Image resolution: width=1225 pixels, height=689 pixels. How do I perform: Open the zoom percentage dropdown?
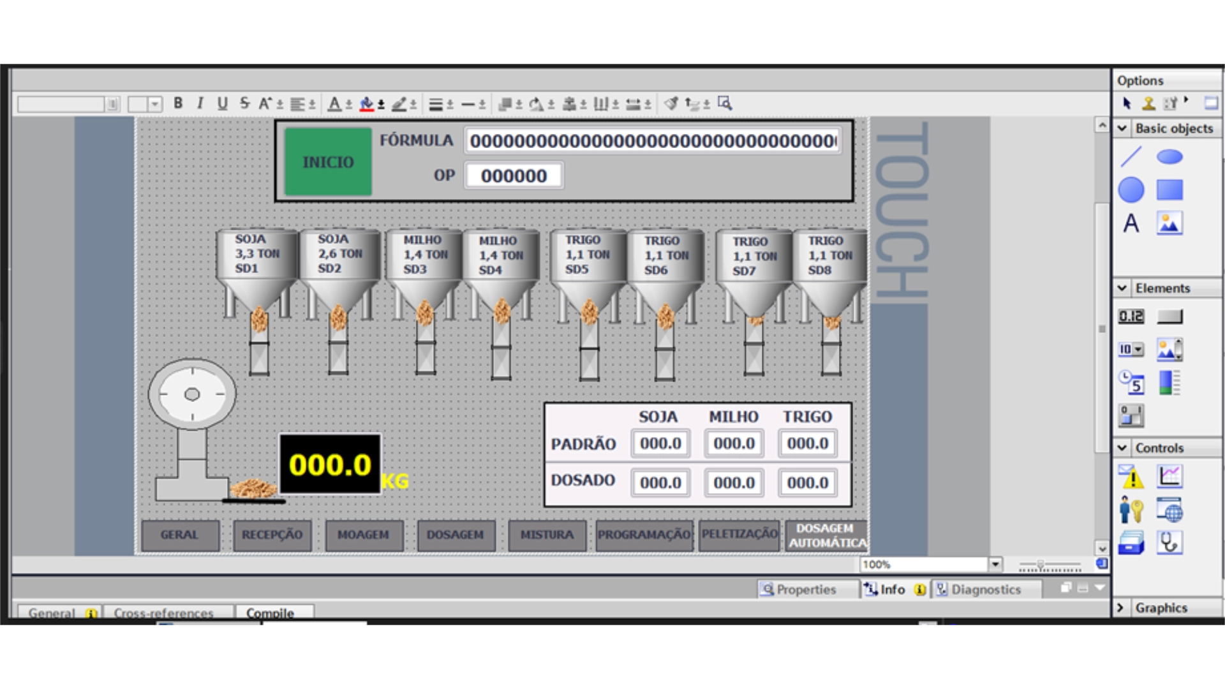[995, 565]
